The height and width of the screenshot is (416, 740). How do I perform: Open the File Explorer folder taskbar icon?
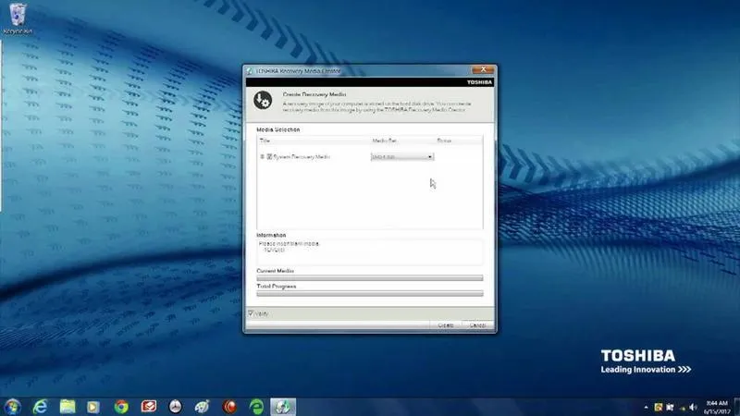[x=68, y=407]
